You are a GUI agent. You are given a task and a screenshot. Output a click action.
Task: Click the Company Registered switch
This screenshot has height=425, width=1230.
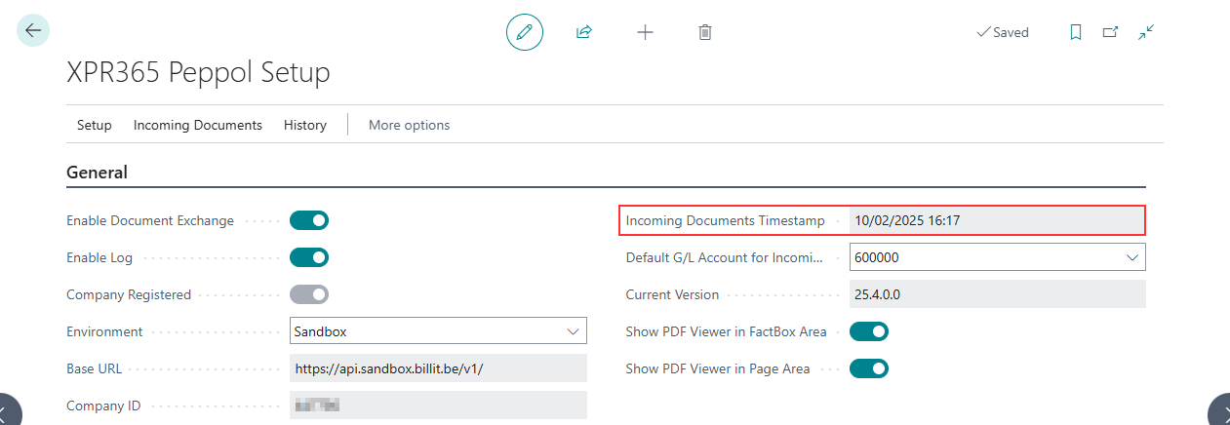(309, 294)
